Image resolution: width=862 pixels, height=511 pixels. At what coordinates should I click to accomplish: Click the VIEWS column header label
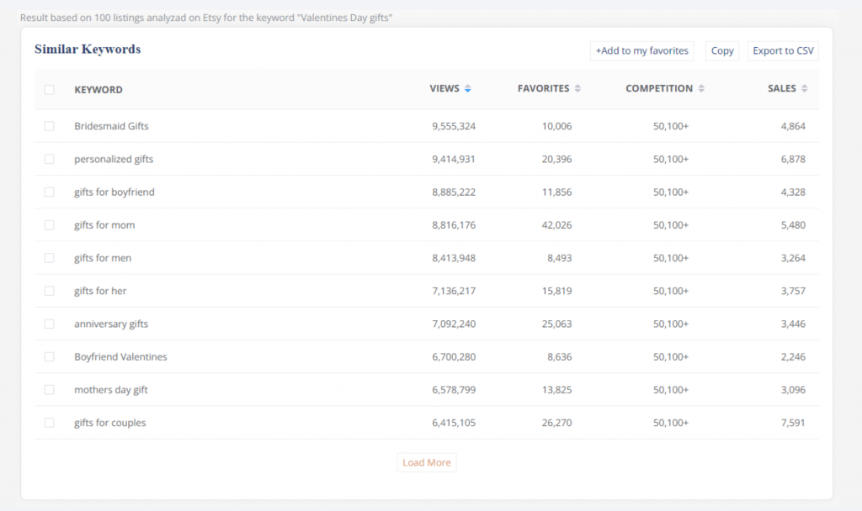444,89
